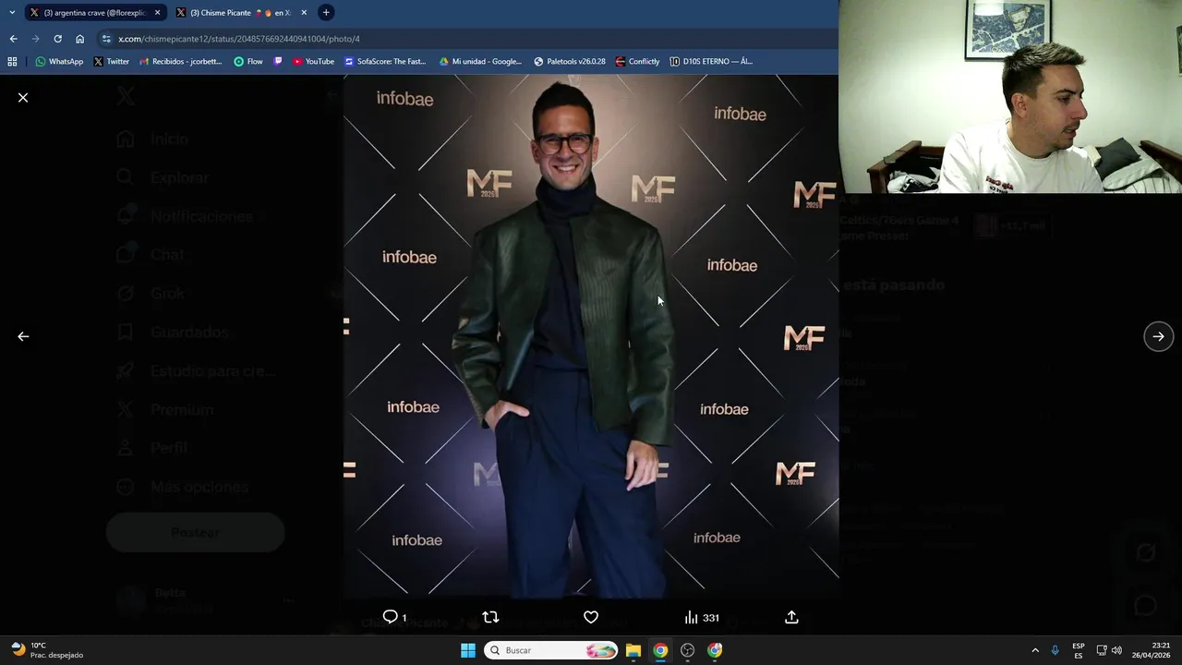The height and width of the screenshot is (665, 1182).
Task: Open the Twitter bookmark
Action: click(111, 62)
